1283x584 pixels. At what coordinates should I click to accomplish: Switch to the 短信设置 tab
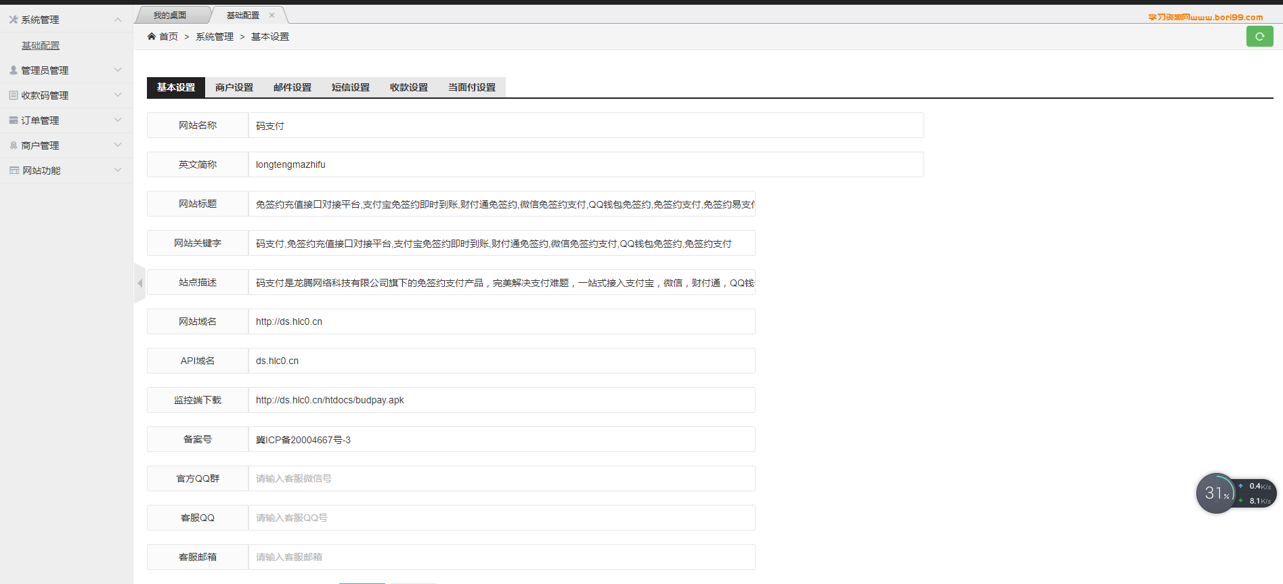[x=351, y=87]
